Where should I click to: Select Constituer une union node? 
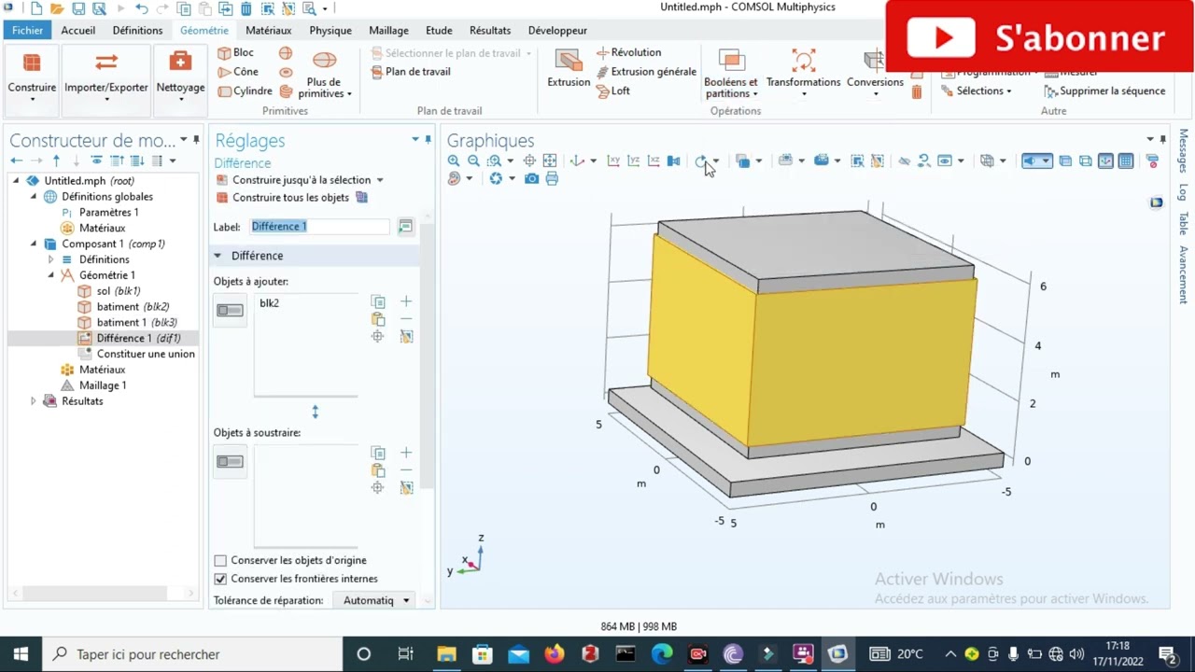pyautogui.click(x=136, y=354)
